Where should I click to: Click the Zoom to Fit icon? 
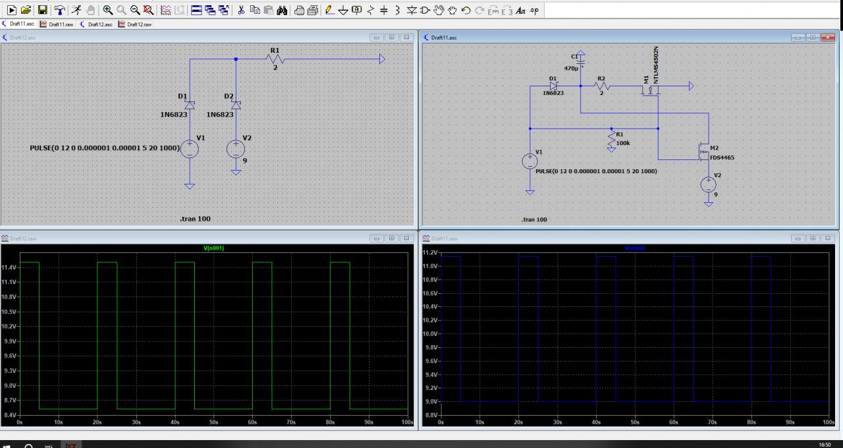click(149, 10)
